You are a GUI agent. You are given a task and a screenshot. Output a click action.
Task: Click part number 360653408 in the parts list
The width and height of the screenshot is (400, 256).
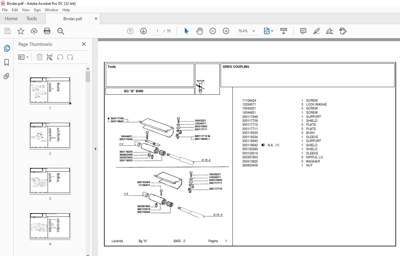(x=250, y=165)
